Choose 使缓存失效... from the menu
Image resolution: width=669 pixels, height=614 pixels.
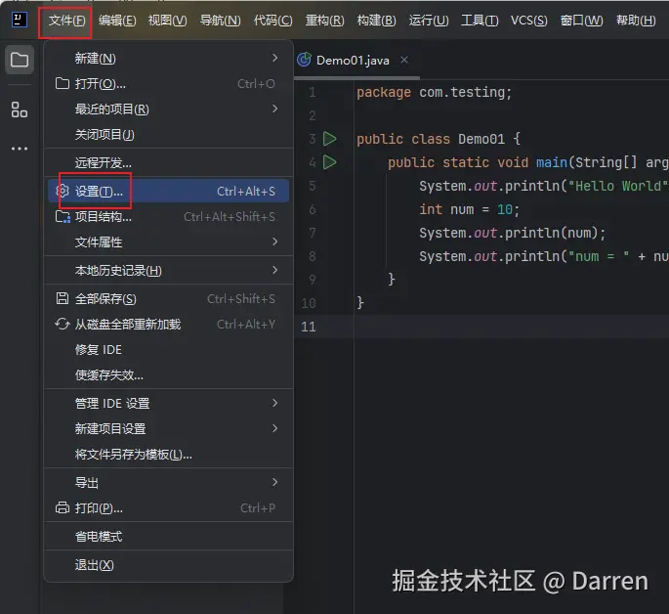(x=169, y=375)
